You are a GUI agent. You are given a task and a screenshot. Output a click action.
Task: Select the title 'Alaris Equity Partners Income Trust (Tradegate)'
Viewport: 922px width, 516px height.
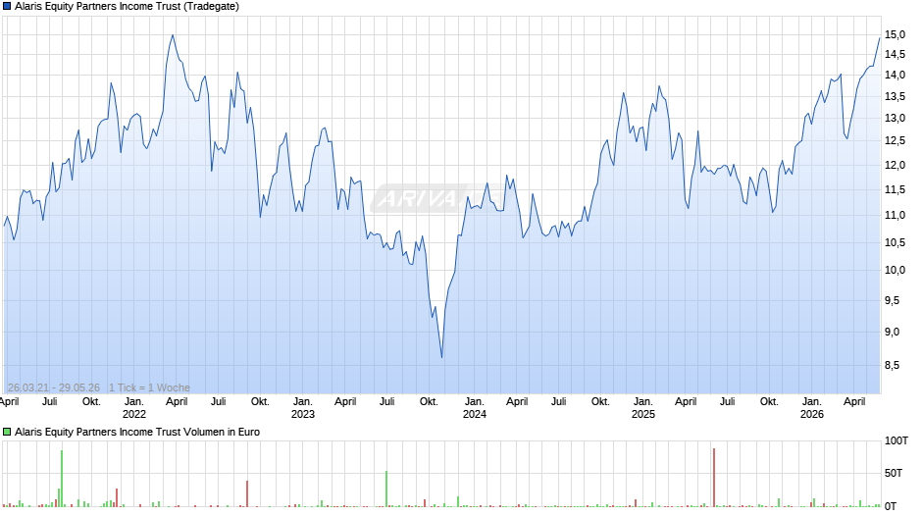coord(127,7)
